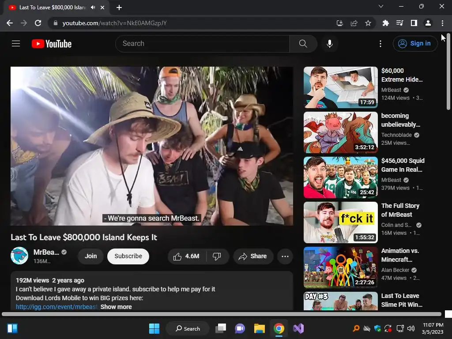
Task: Open more actions ellipsis under video
Action: [285, 256]
